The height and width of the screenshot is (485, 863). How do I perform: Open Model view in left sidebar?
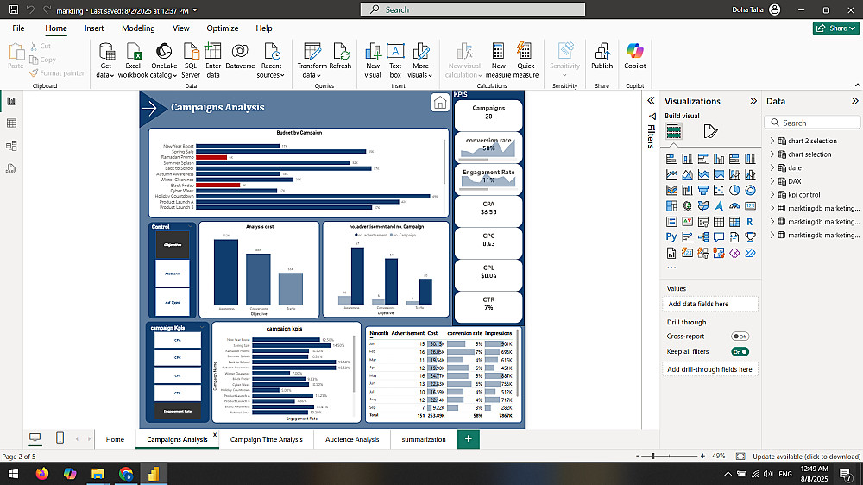click(11, 146)
